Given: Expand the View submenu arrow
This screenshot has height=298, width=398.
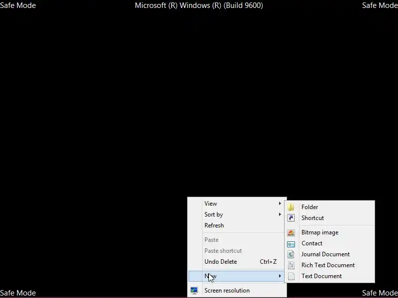Looking at the screenshot, I should pos(280,204).
